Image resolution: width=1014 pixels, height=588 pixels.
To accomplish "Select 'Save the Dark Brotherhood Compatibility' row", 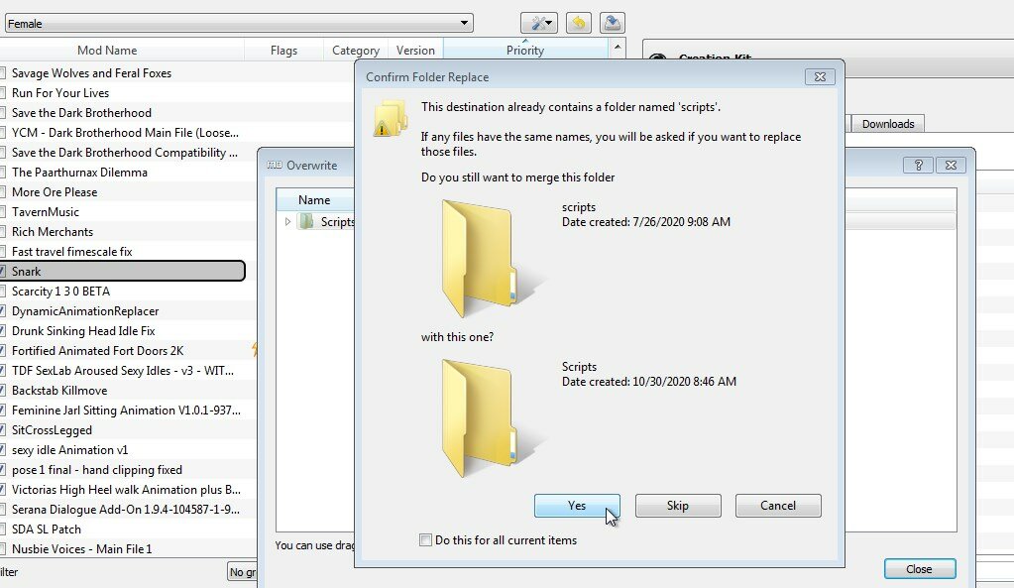I will (124, 153).
